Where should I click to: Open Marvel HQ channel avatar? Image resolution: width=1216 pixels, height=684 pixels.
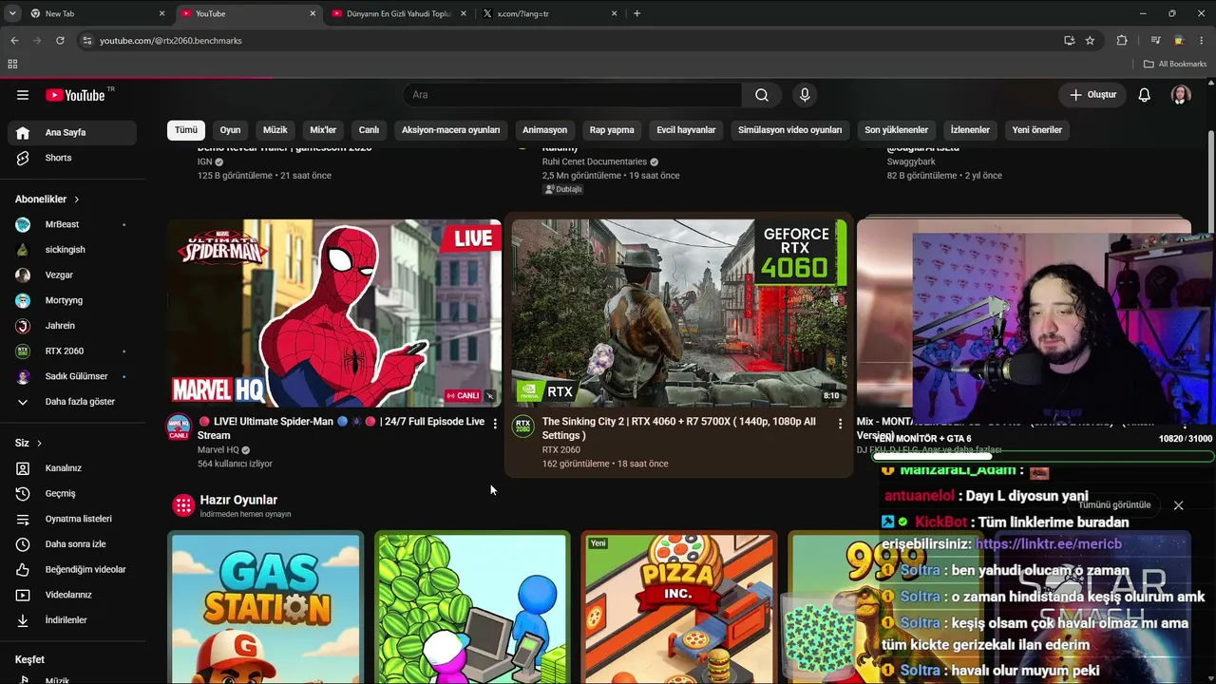pyautogui.click(x=179, y=427)
